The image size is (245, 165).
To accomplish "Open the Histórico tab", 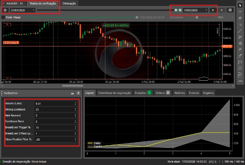I will (x=180, y=93).
